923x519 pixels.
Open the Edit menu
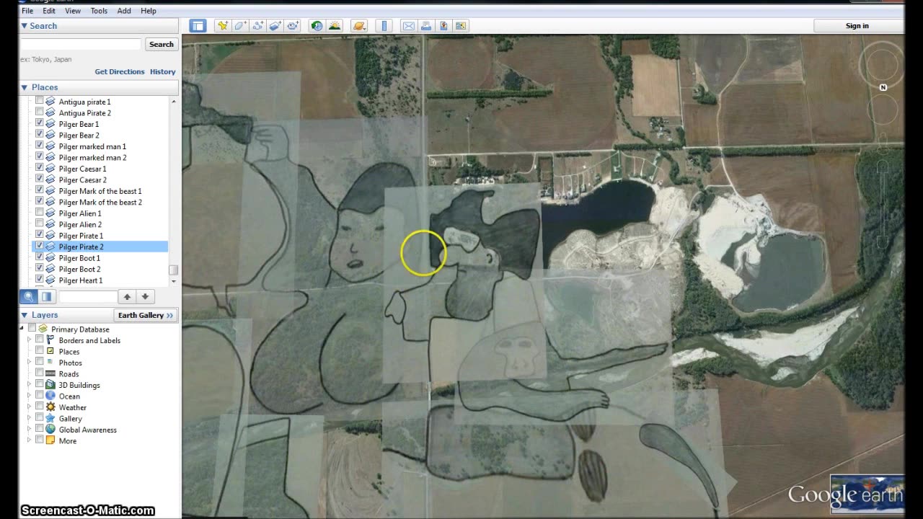(49, 11)
